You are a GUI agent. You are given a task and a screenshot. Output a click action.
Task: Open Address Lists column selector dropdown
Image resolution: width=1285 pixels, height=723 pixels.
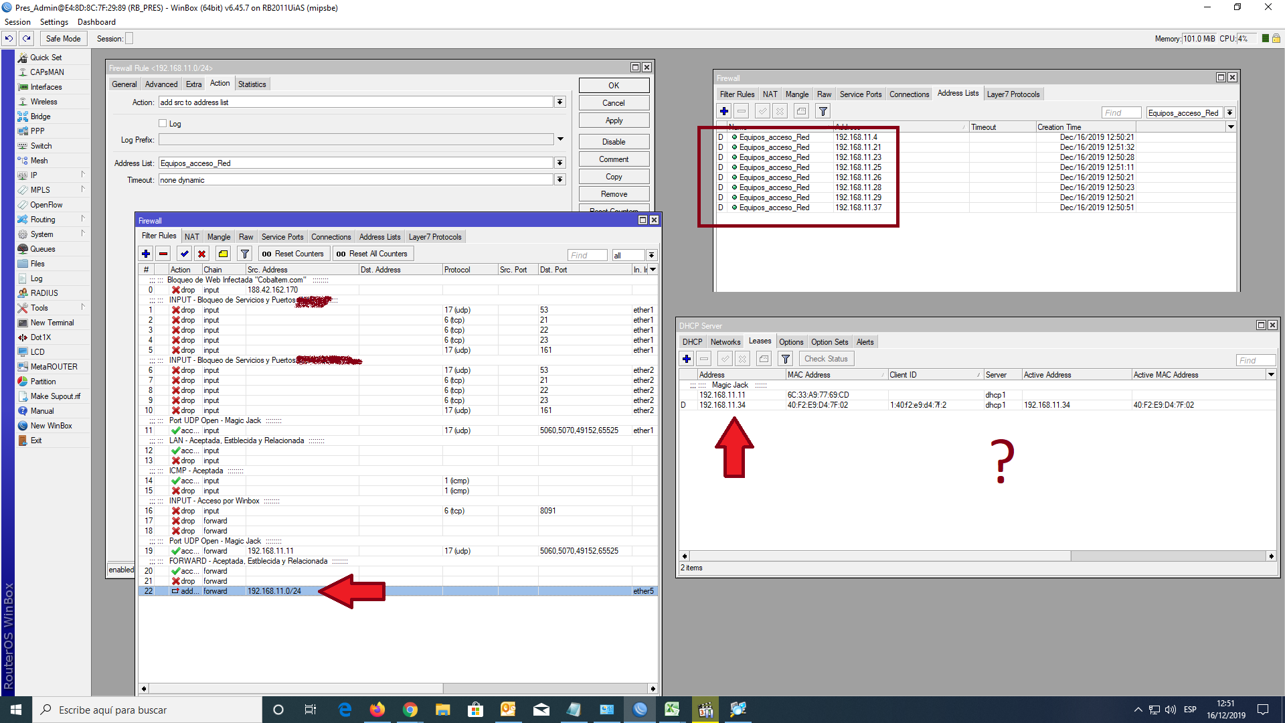point(1231,127)
